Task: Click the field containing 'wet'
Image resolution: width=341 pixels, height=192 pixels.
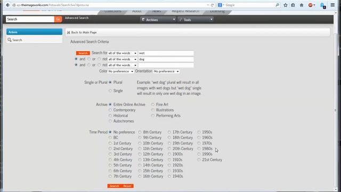Action: tap(166, 53)
